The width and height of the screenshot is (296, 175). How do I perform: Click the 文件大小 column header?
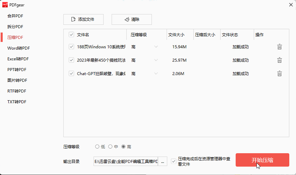click(176, 35)
